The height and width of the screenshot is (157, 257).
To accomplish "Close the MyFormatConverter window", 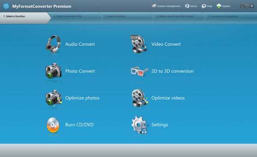I will pyautogui.click(x=252, y=6).
